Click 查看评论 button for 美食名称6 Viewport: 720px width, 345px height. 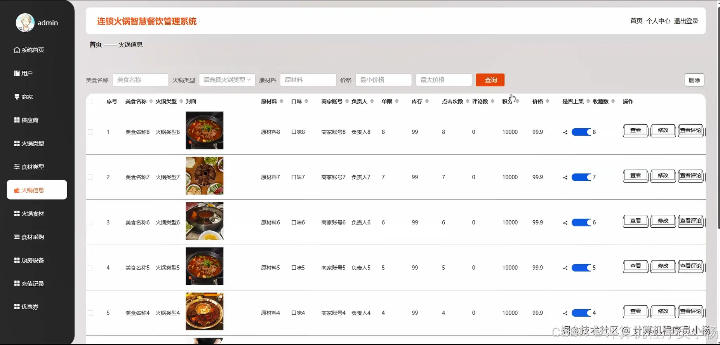[690, 221]
